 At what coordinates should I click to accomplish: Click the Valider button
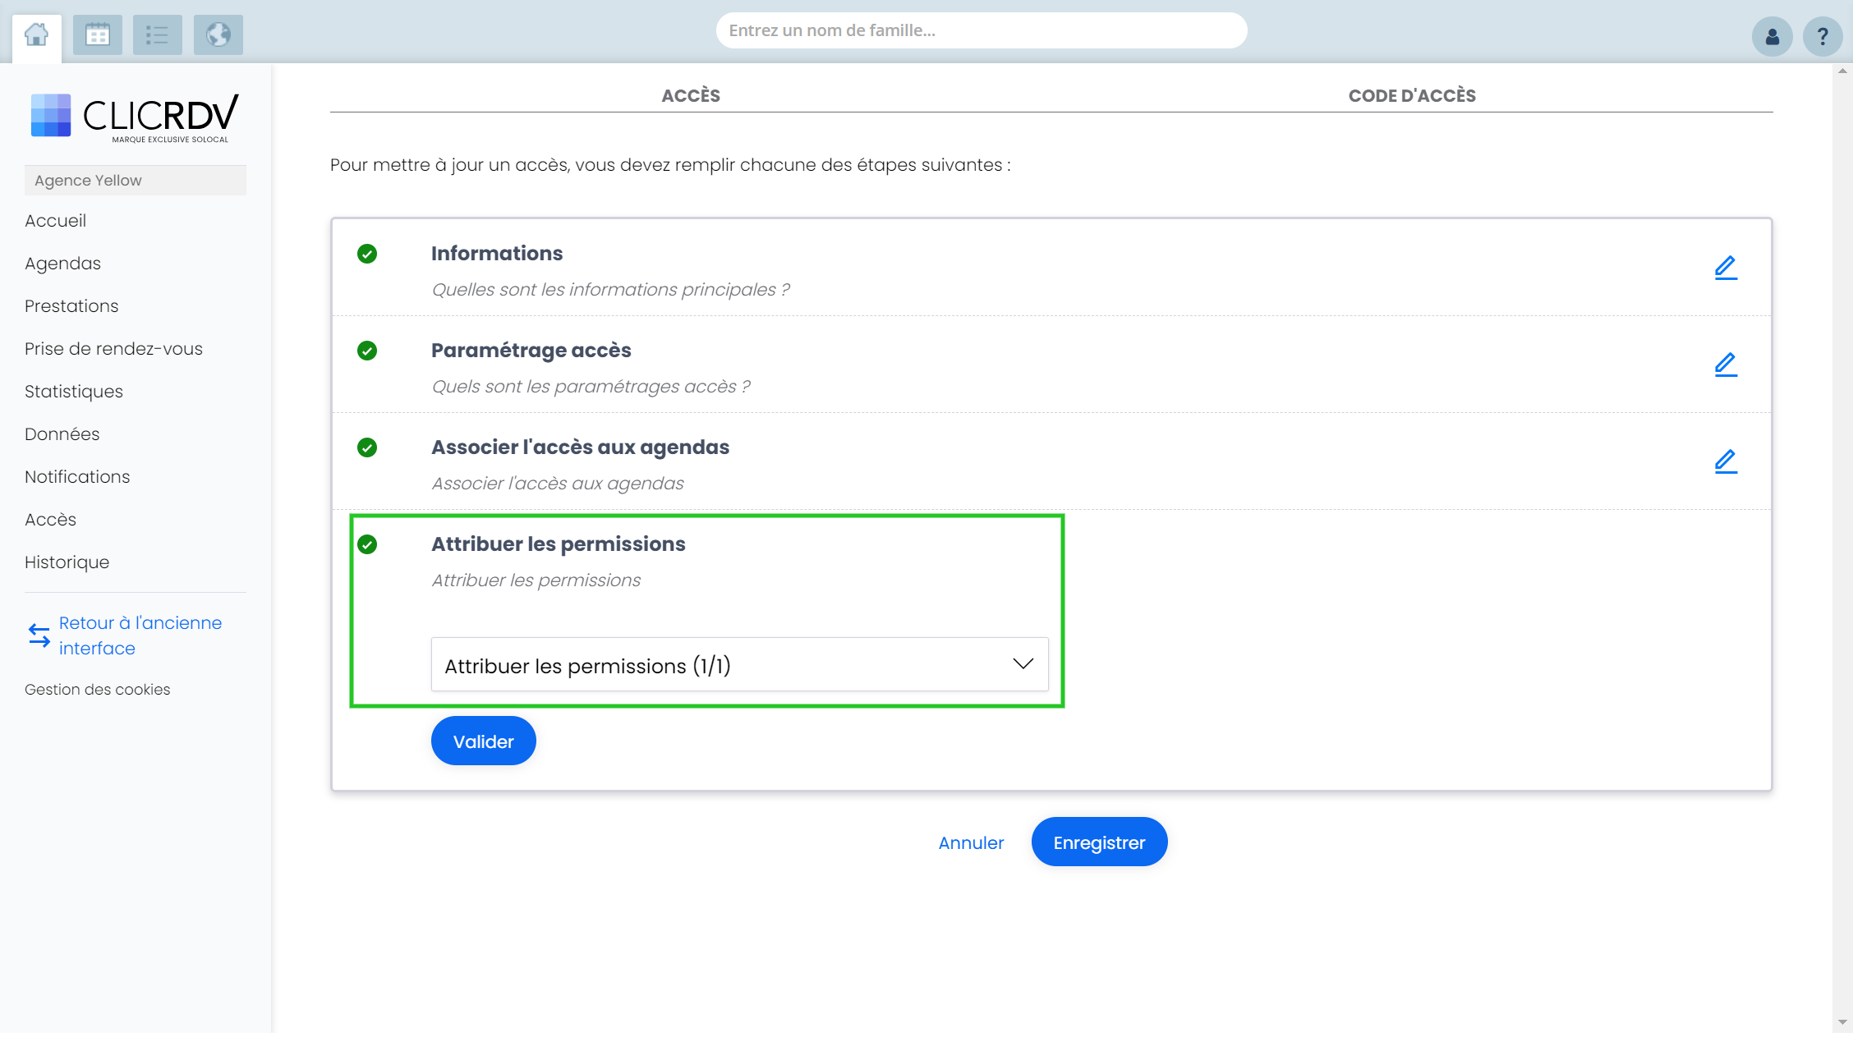(x=484, y=741)
